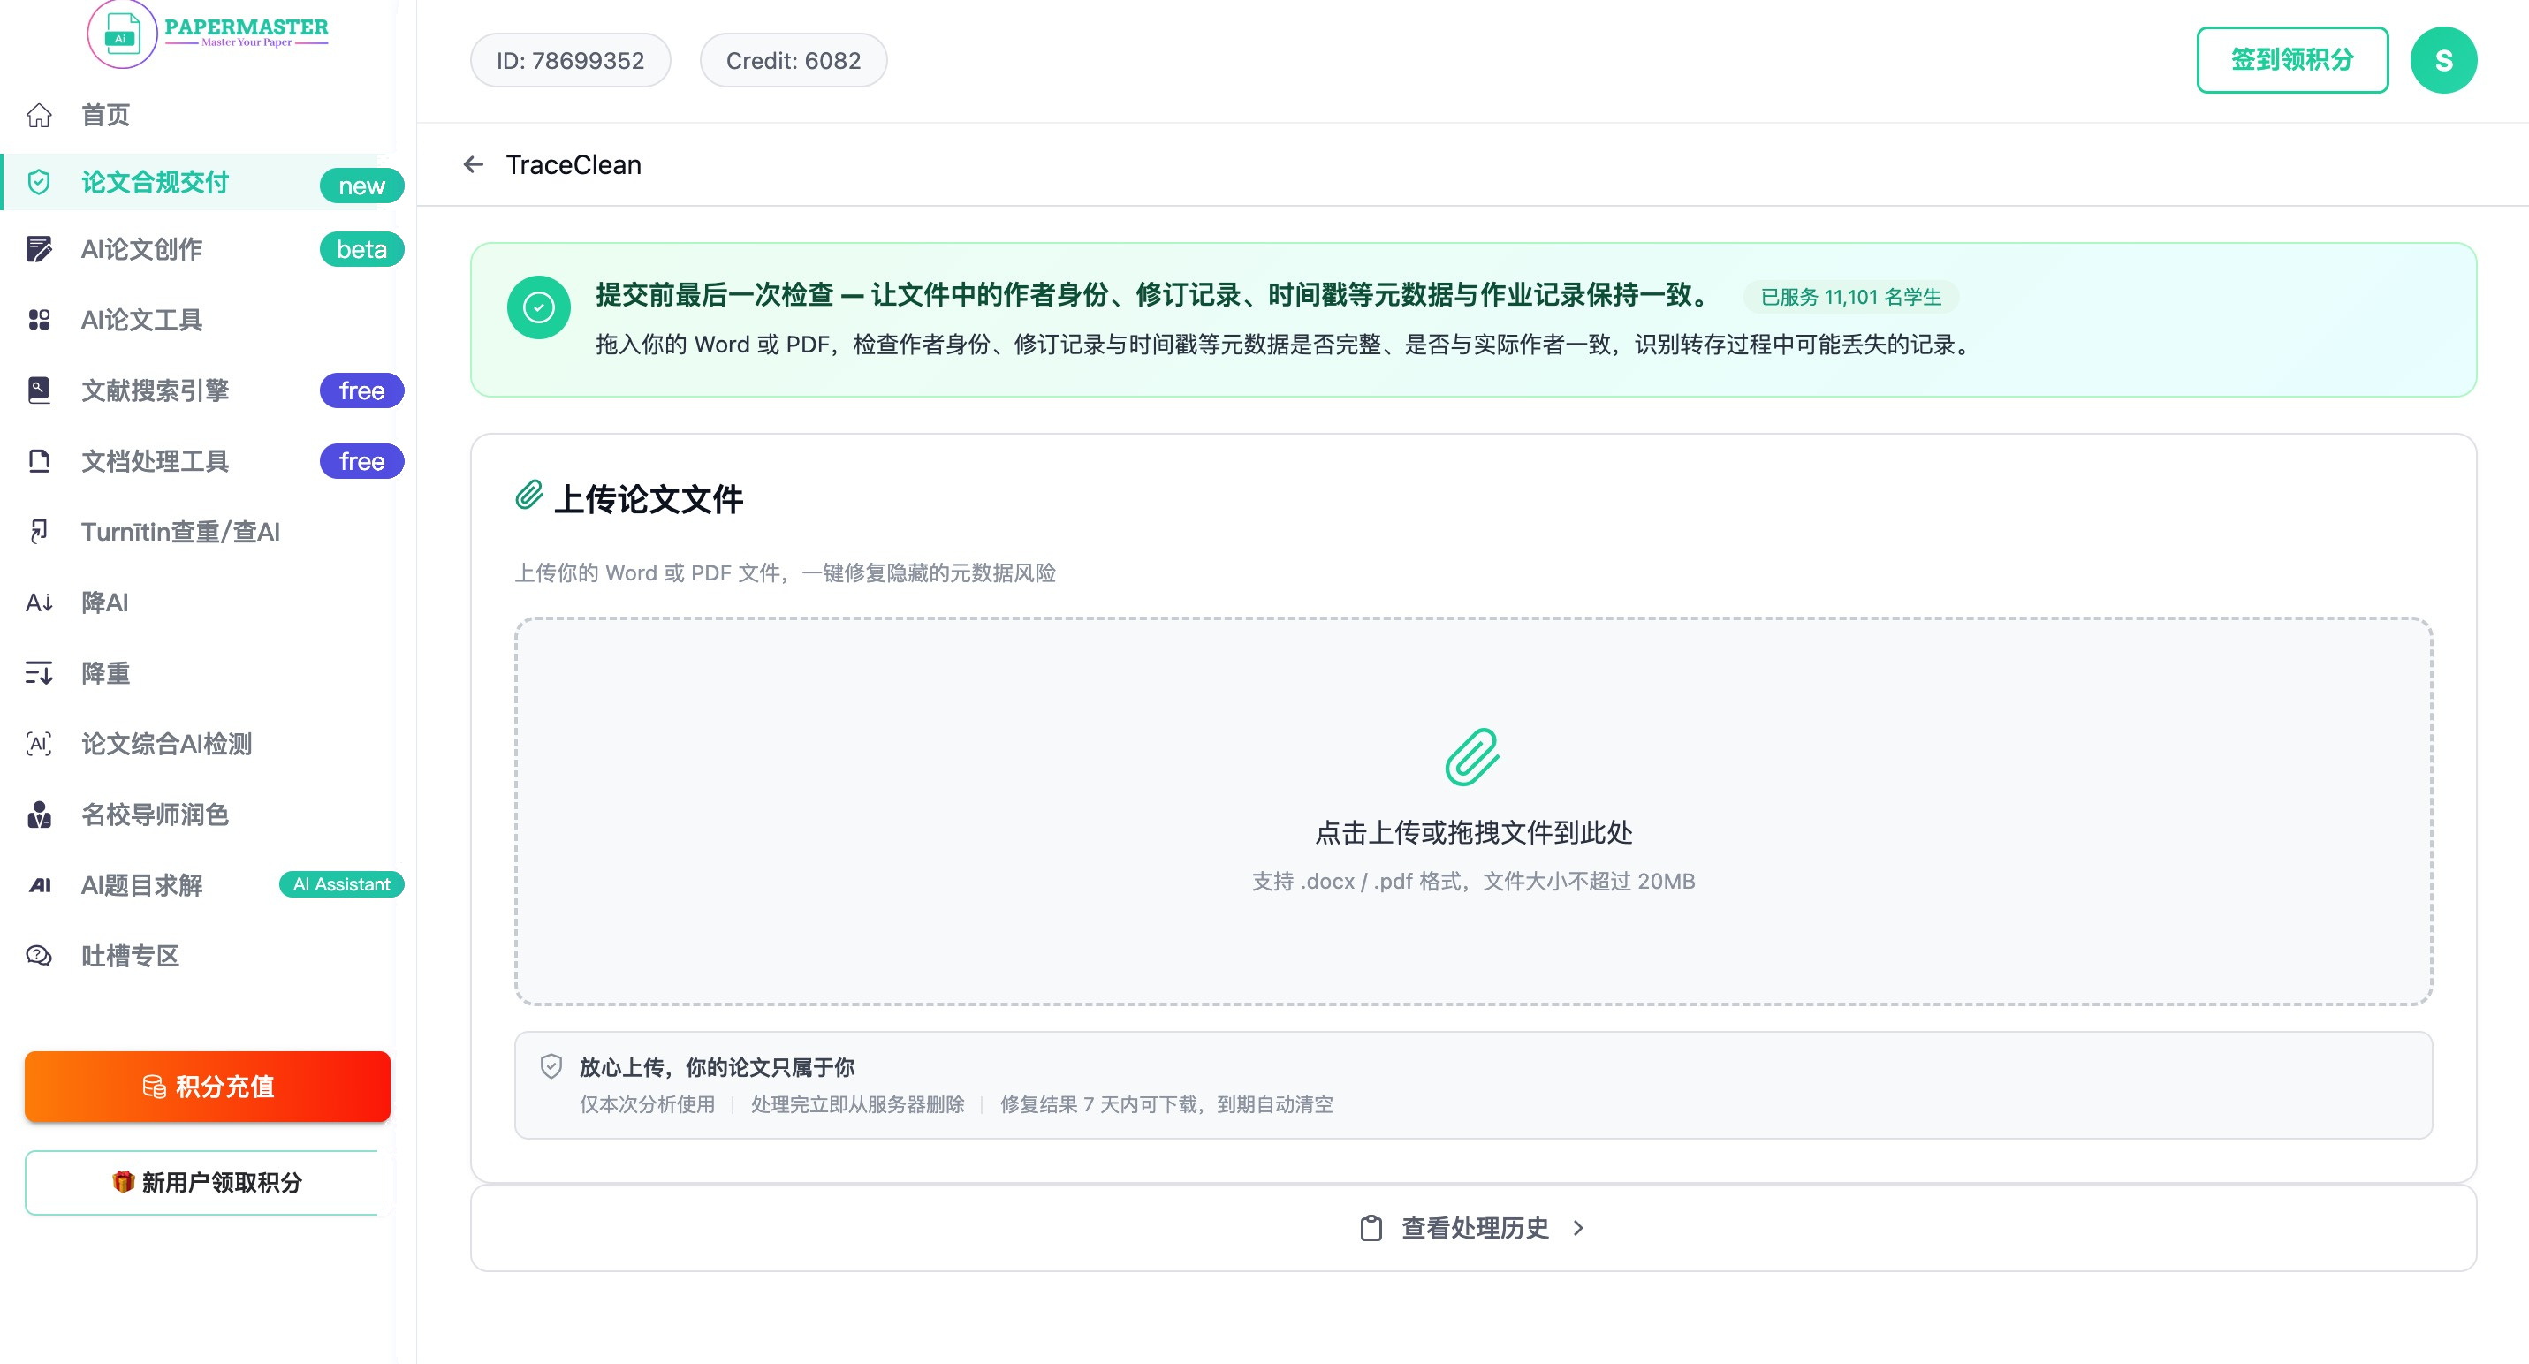2529x1364 pixels.
Task: Open AI题目求解 from the sidebar
Action: pos(141,885)
